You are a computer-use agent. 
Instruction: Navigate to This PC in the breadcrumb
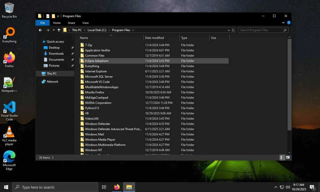[x=77, y=30]
